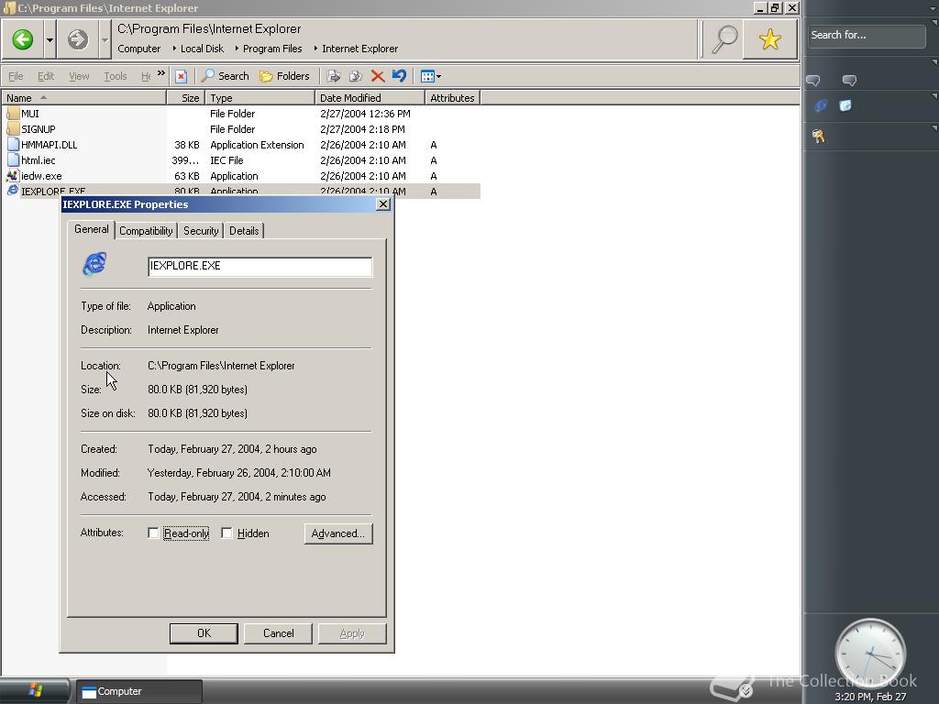Click the Cancel button
Viewport: 939px width, 704px height.
(279, 633)
